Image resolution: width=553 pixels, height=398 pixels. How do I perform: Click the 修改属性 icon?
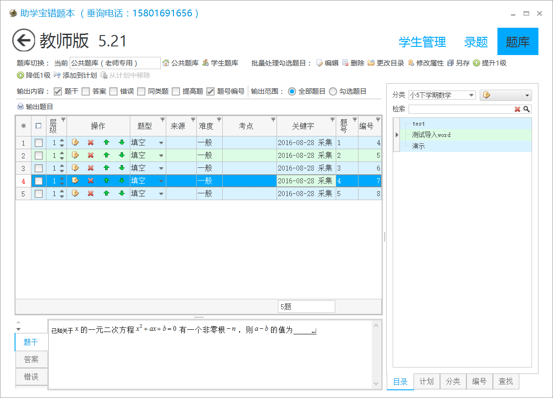(x=410, y=63)
